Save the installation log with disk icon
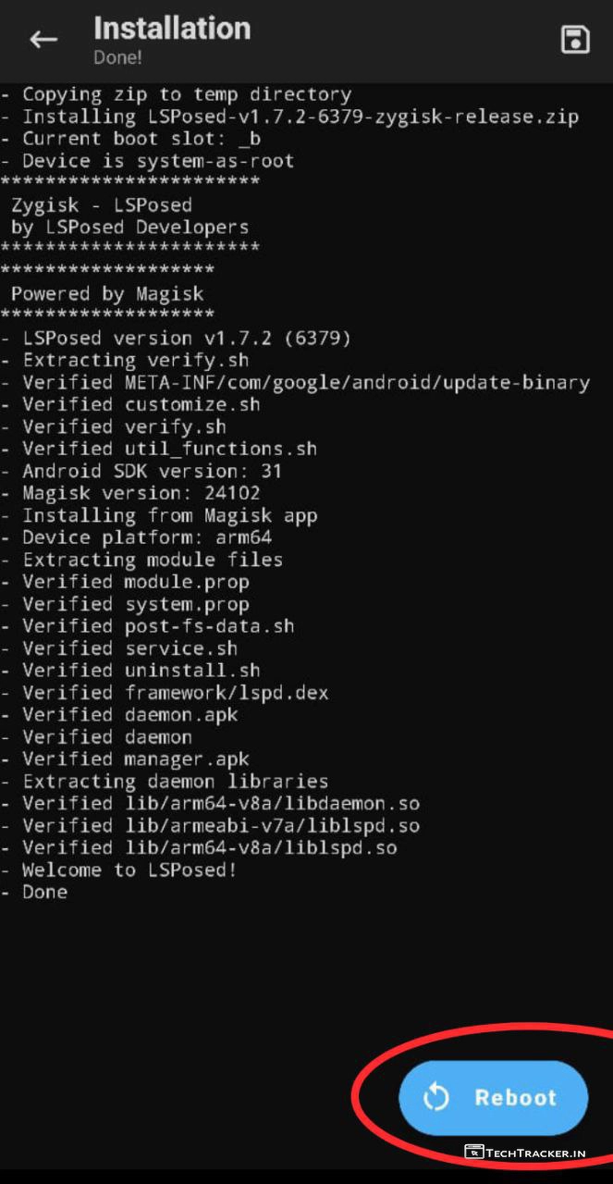 coord(575,39)
